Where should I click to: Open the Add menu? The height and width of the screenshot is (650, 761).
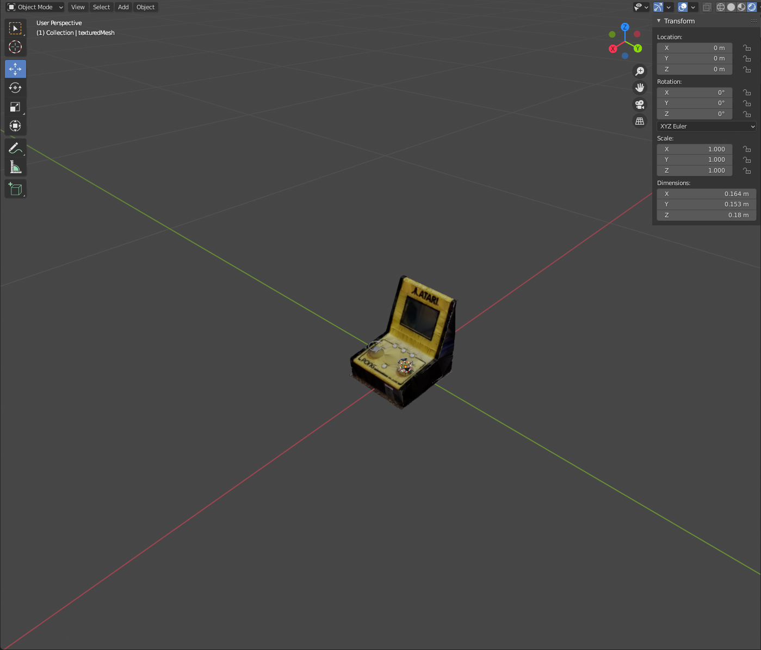point(123,7)
